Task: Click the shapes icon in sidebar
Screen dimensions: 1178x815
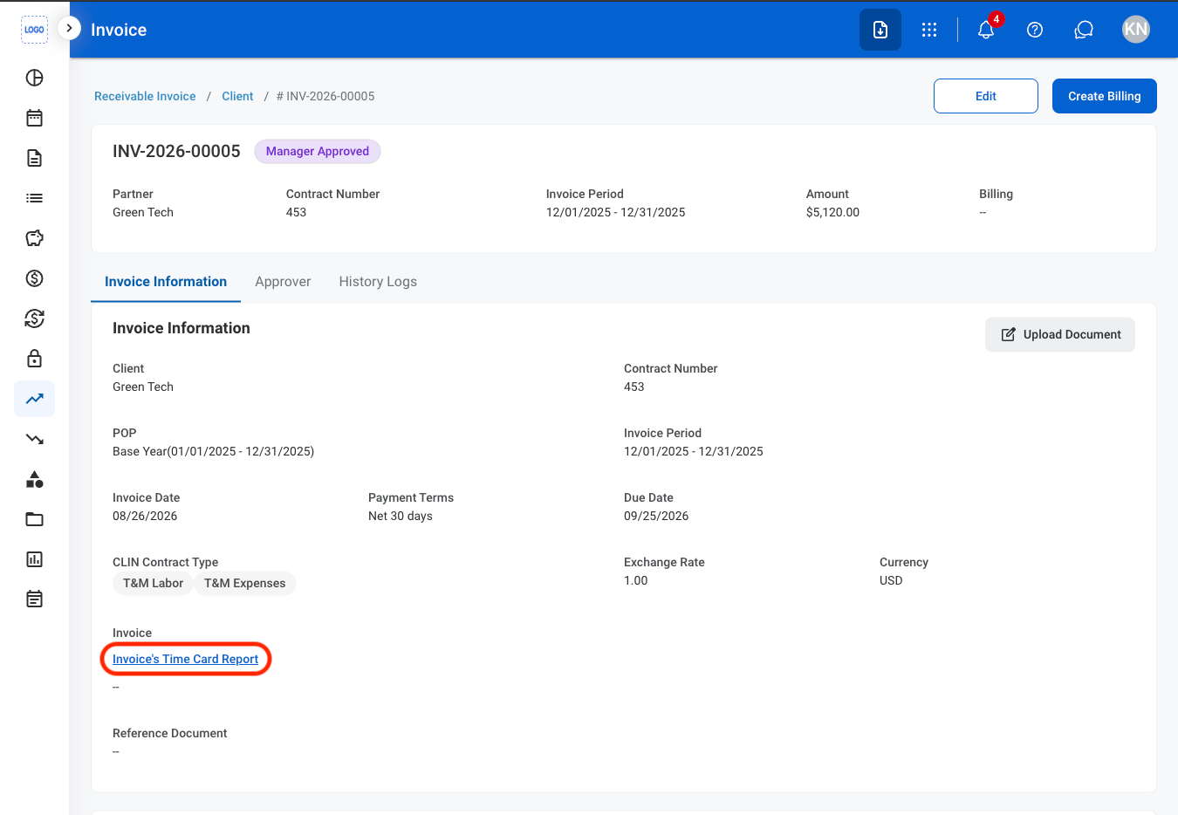Action: (35, 479)
